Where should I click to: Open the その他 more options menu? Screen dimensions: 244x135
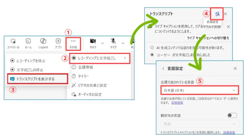73,44
